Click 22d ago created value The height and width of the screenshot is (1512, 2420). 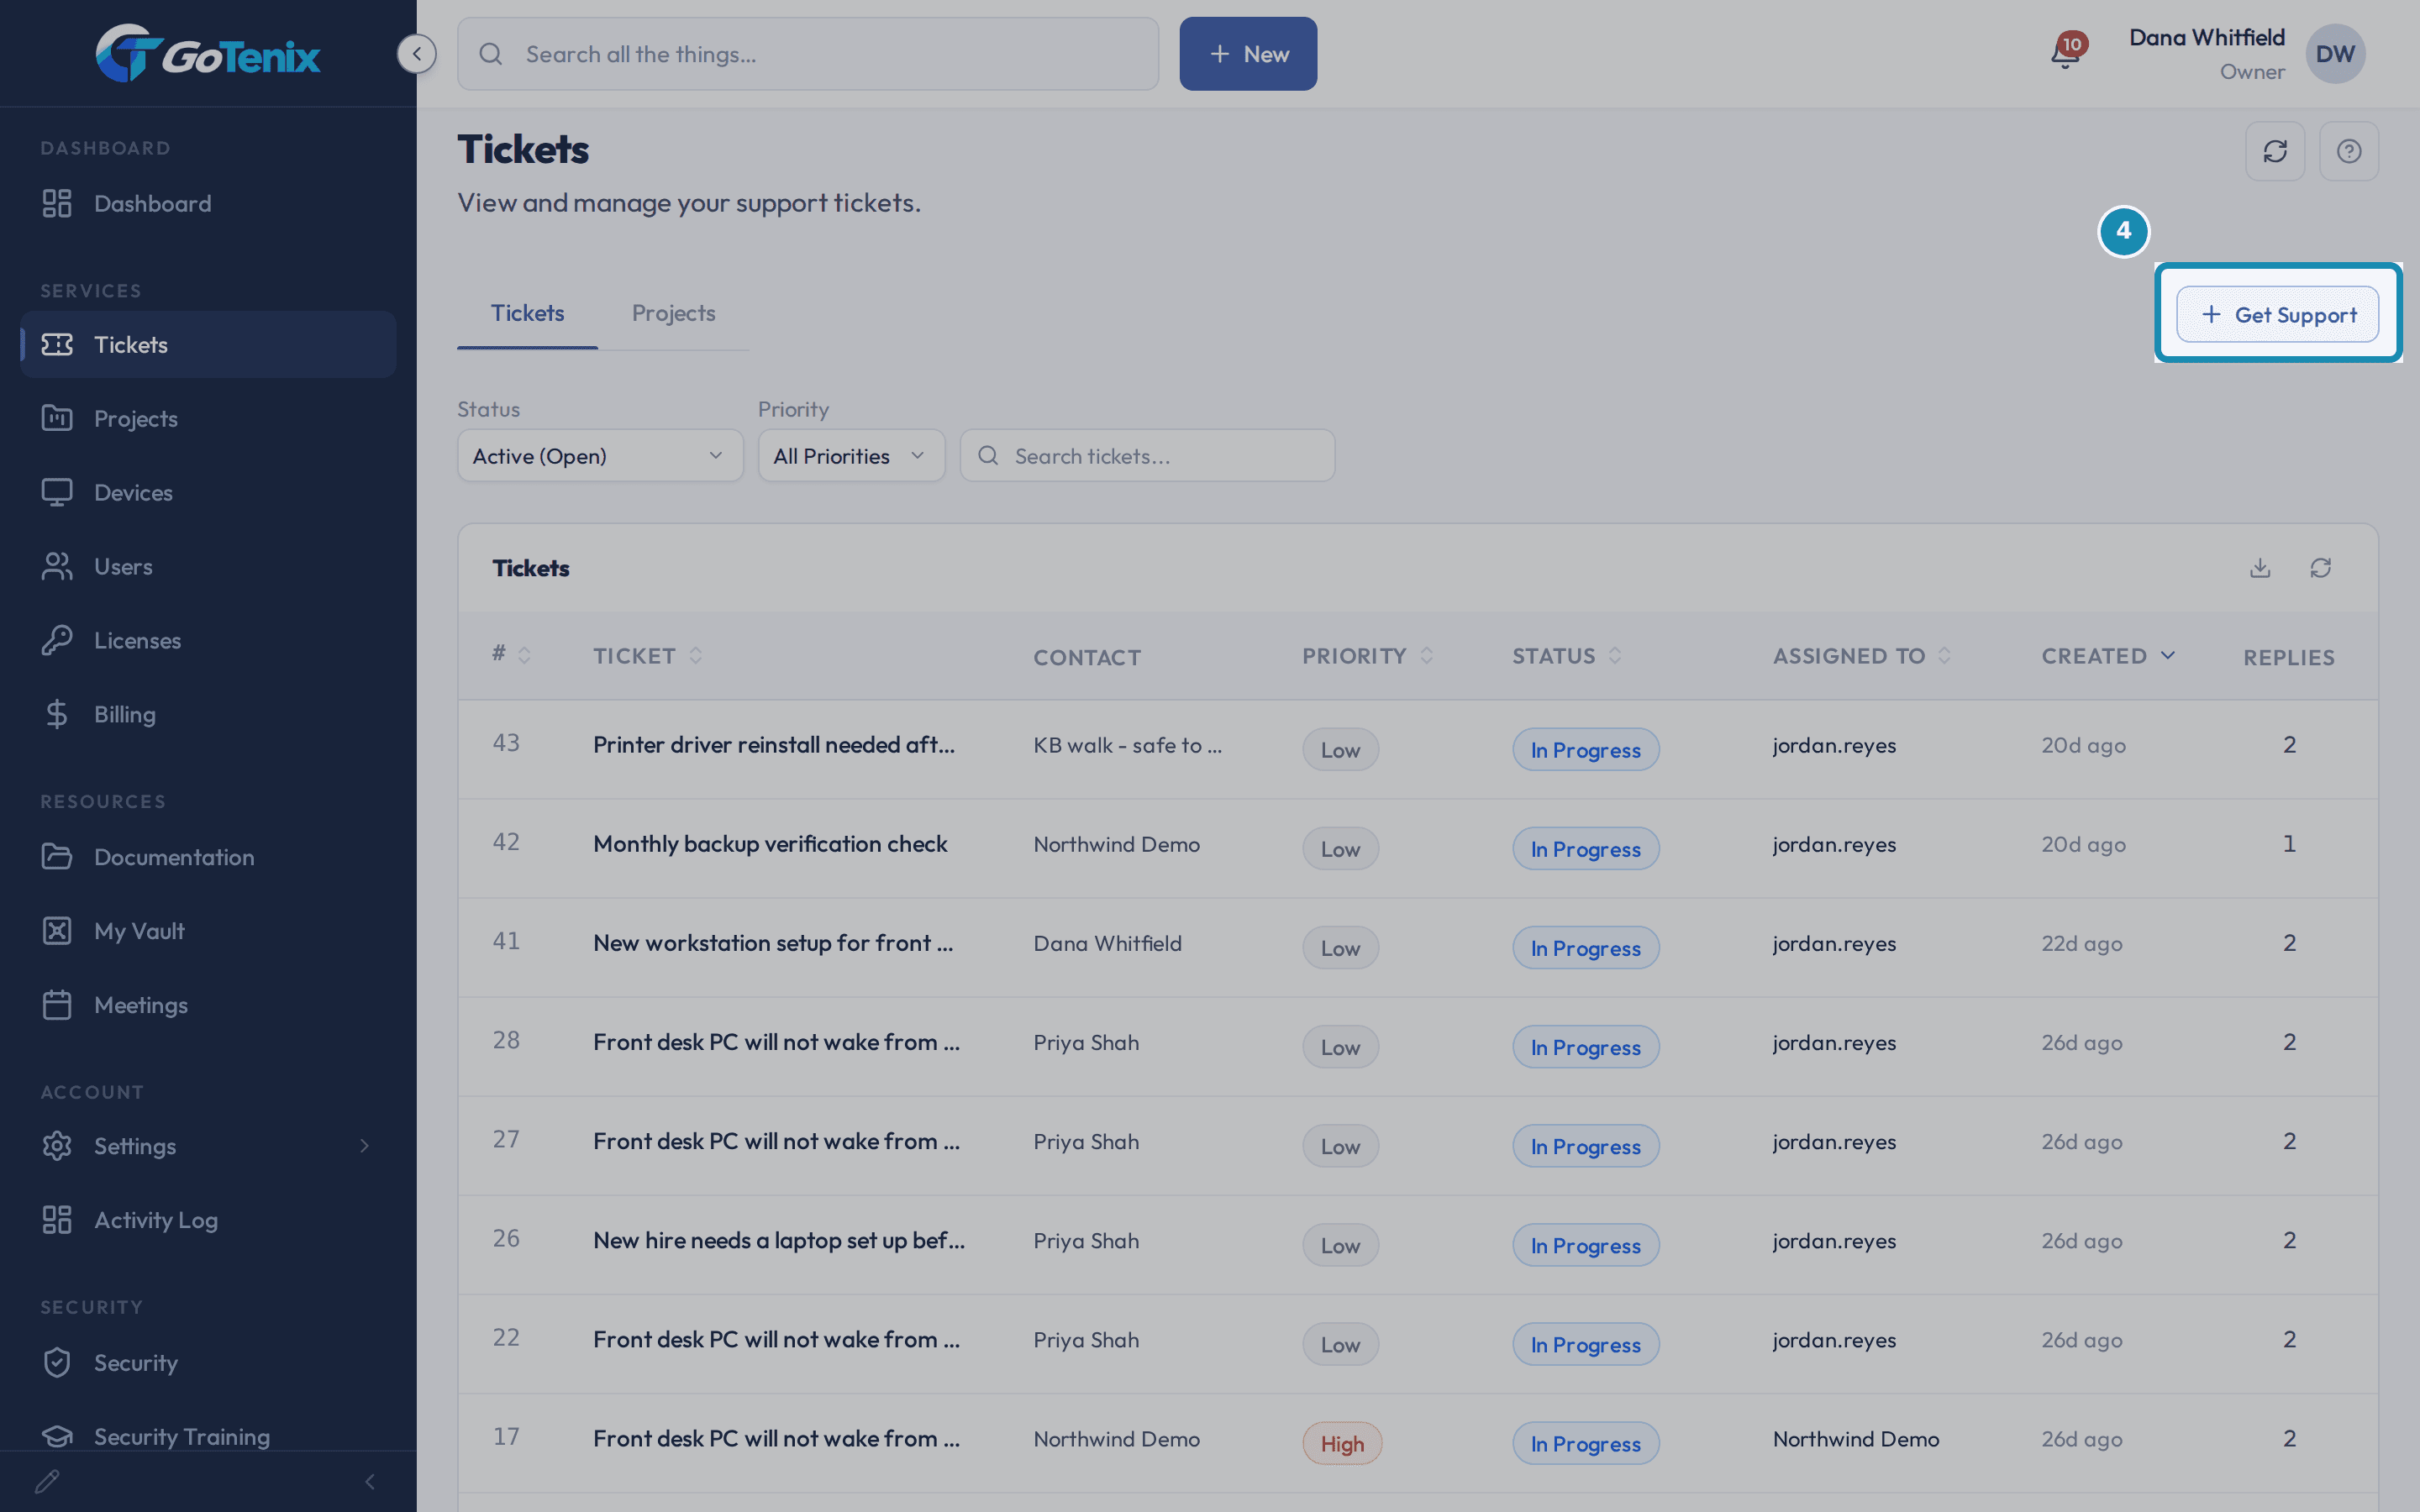[2081, 943]
